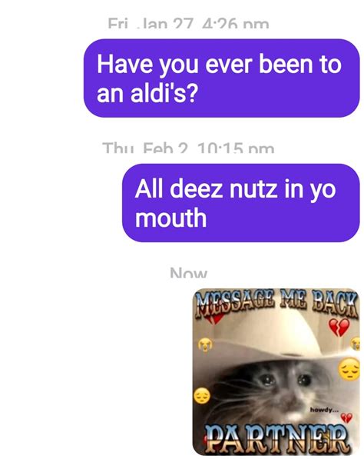Click the large broken heart emoji under BACK
The image size is (364, 459).
(x=339, y=328)
